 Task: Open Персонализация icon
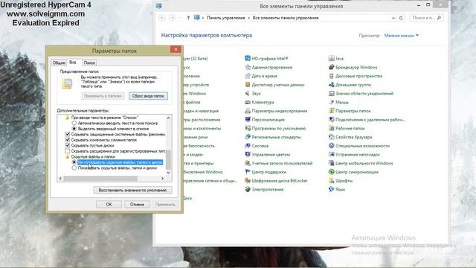[248, 119]
